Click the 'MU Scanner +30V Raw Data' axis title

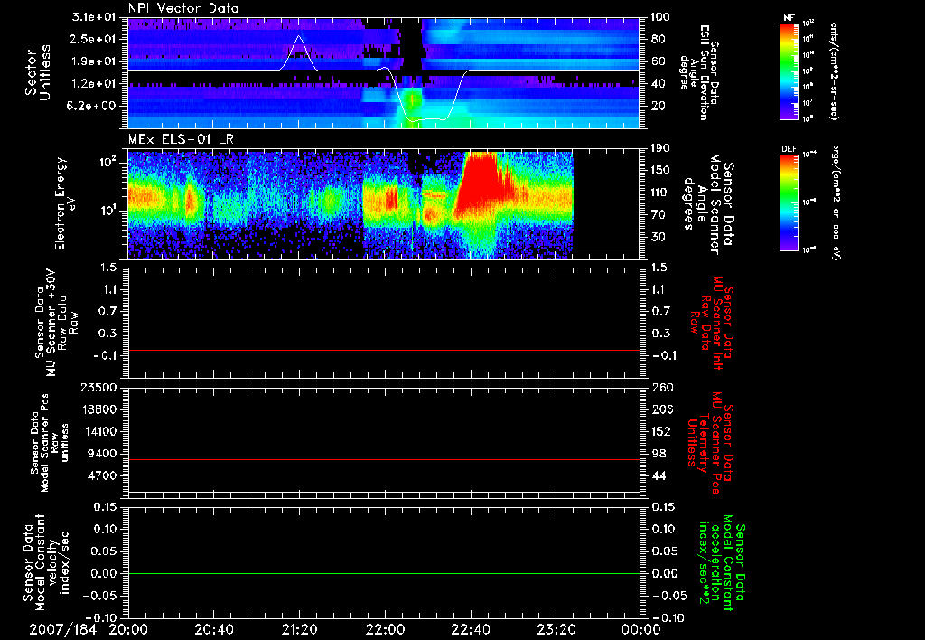[x=55, y=323]
